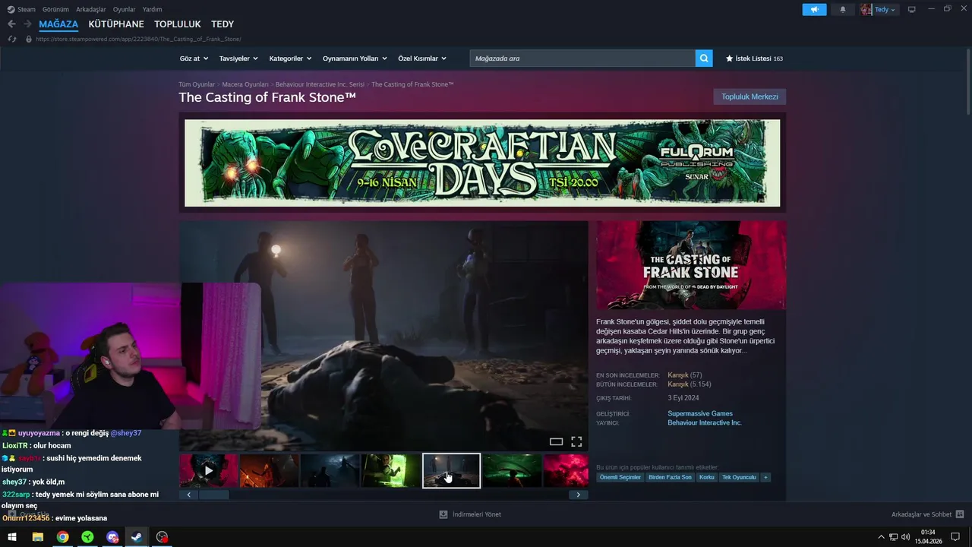This screenshot has width=972, height=547.
Task: Click the padlock icon beside the URL
Action: click(29, 39)
